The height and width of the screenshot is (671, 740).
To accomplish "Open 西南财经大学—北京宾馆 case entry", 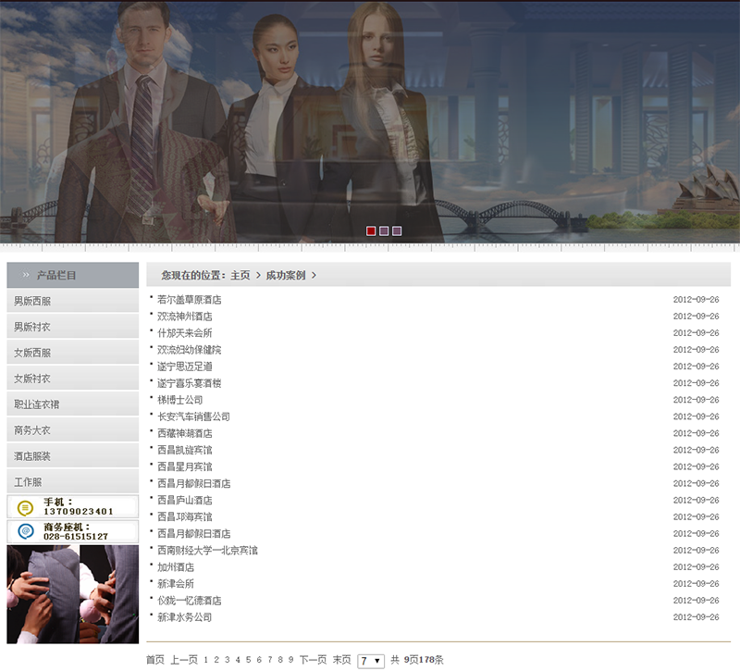I will (x=207, y=551).
